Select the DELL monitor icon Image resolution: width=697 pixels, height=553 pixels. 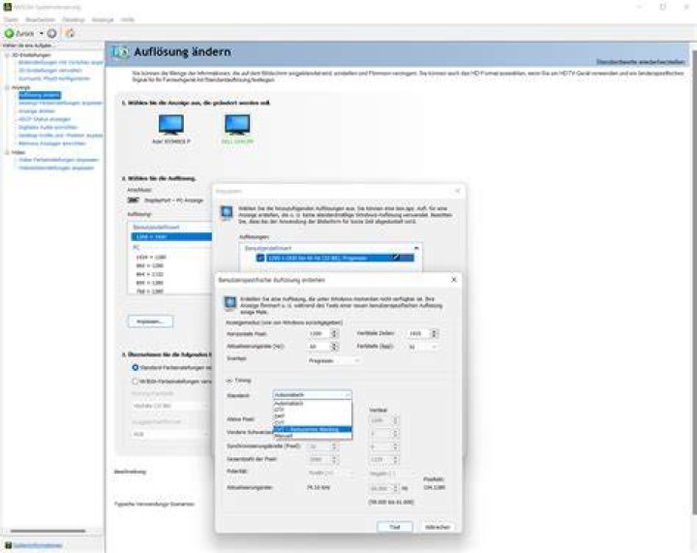point(237,125)
